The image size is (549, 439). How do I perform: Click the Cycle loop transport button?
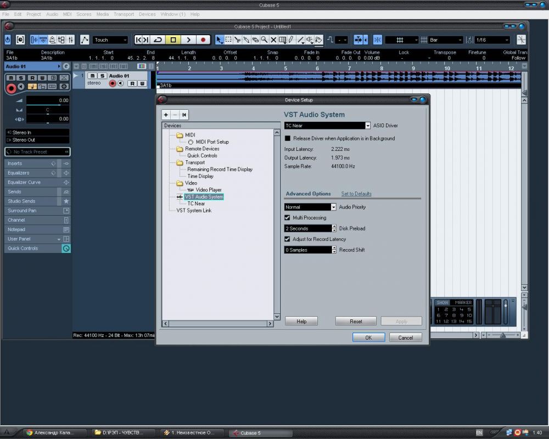[158, 40]
